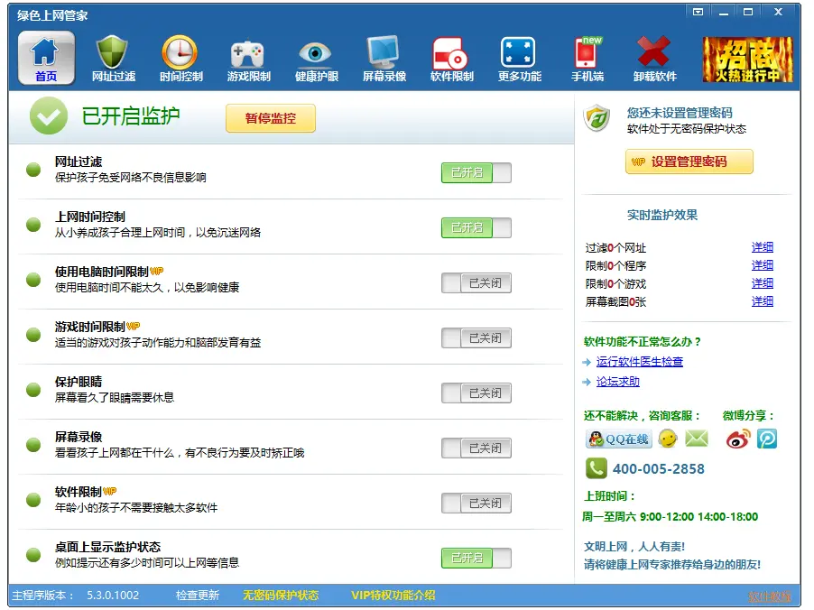Click the 卸载软件 red X icon

[x=654, y=54]
